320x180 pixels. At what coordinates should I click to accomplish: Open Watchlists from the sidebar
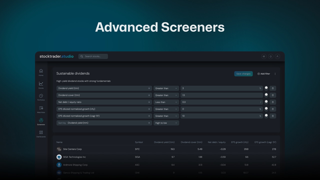coord(41,109)
